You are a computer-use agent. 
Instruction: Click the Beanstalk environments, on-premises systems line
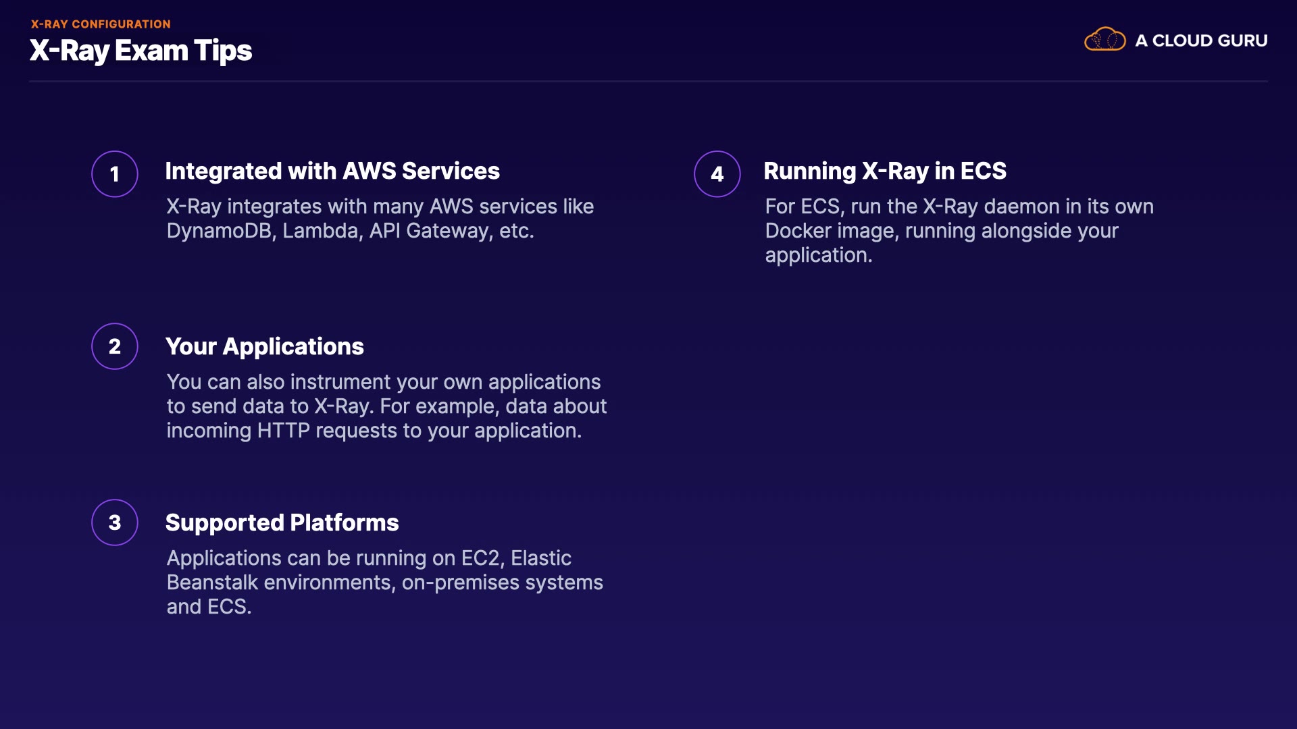click(384, 583)
